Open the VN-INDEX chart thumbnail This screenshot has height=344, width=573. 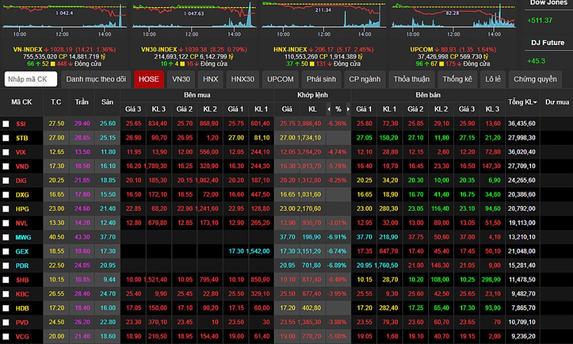coord(65,16)
